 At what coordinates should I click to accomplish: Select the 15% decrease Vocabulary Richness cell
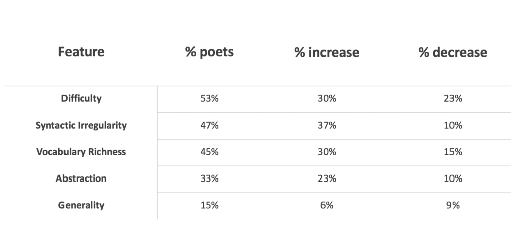point(453,152)
